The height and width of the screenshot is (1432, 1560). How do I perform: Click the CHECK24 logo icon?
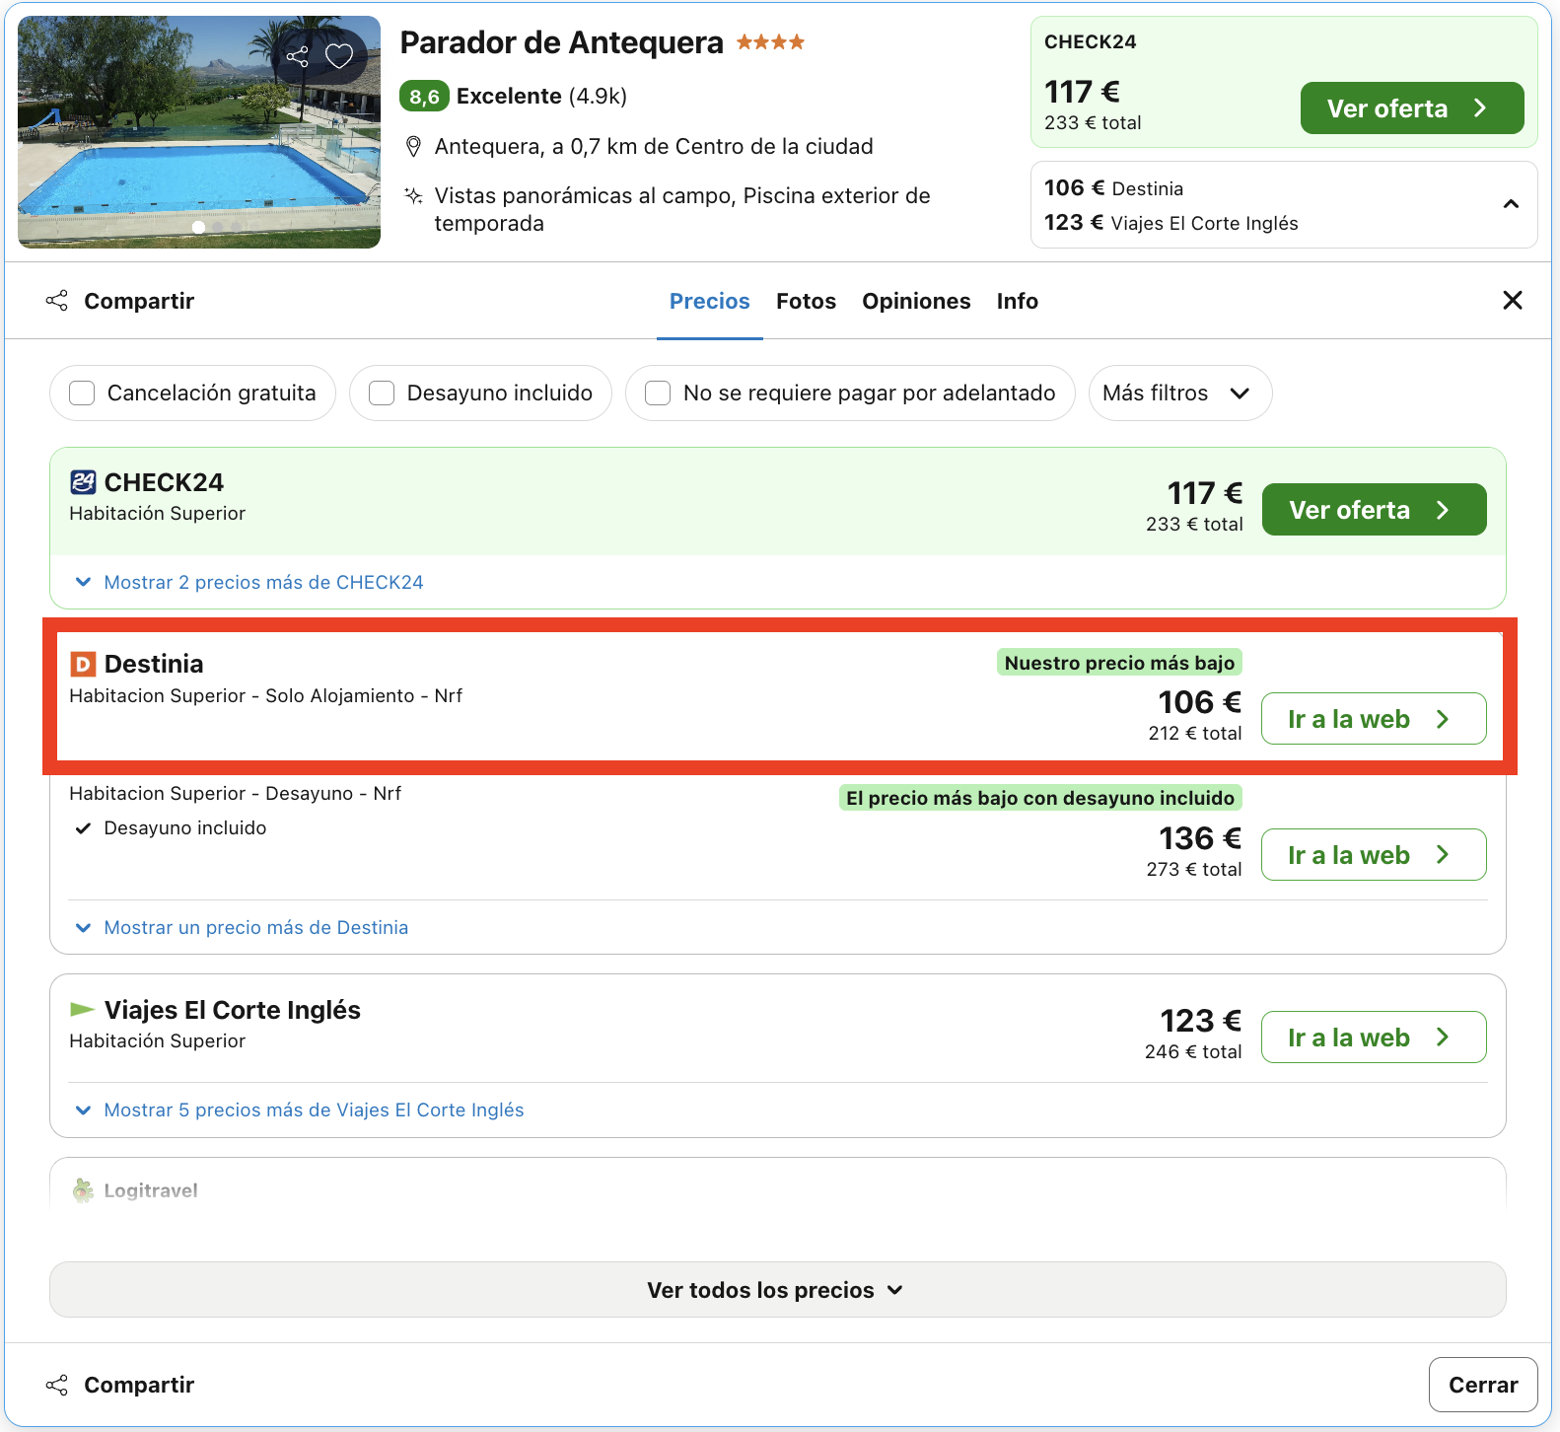point(83,482)
